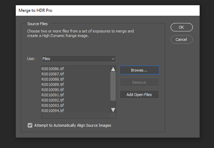Click the Add Open Files button
Screen dimensions: 214x148
[139, 95]
